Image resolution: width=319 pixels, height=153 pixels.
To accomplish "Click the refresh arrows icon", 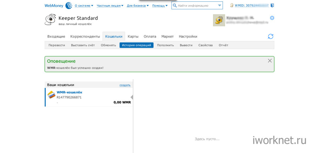I will (270, 36).
